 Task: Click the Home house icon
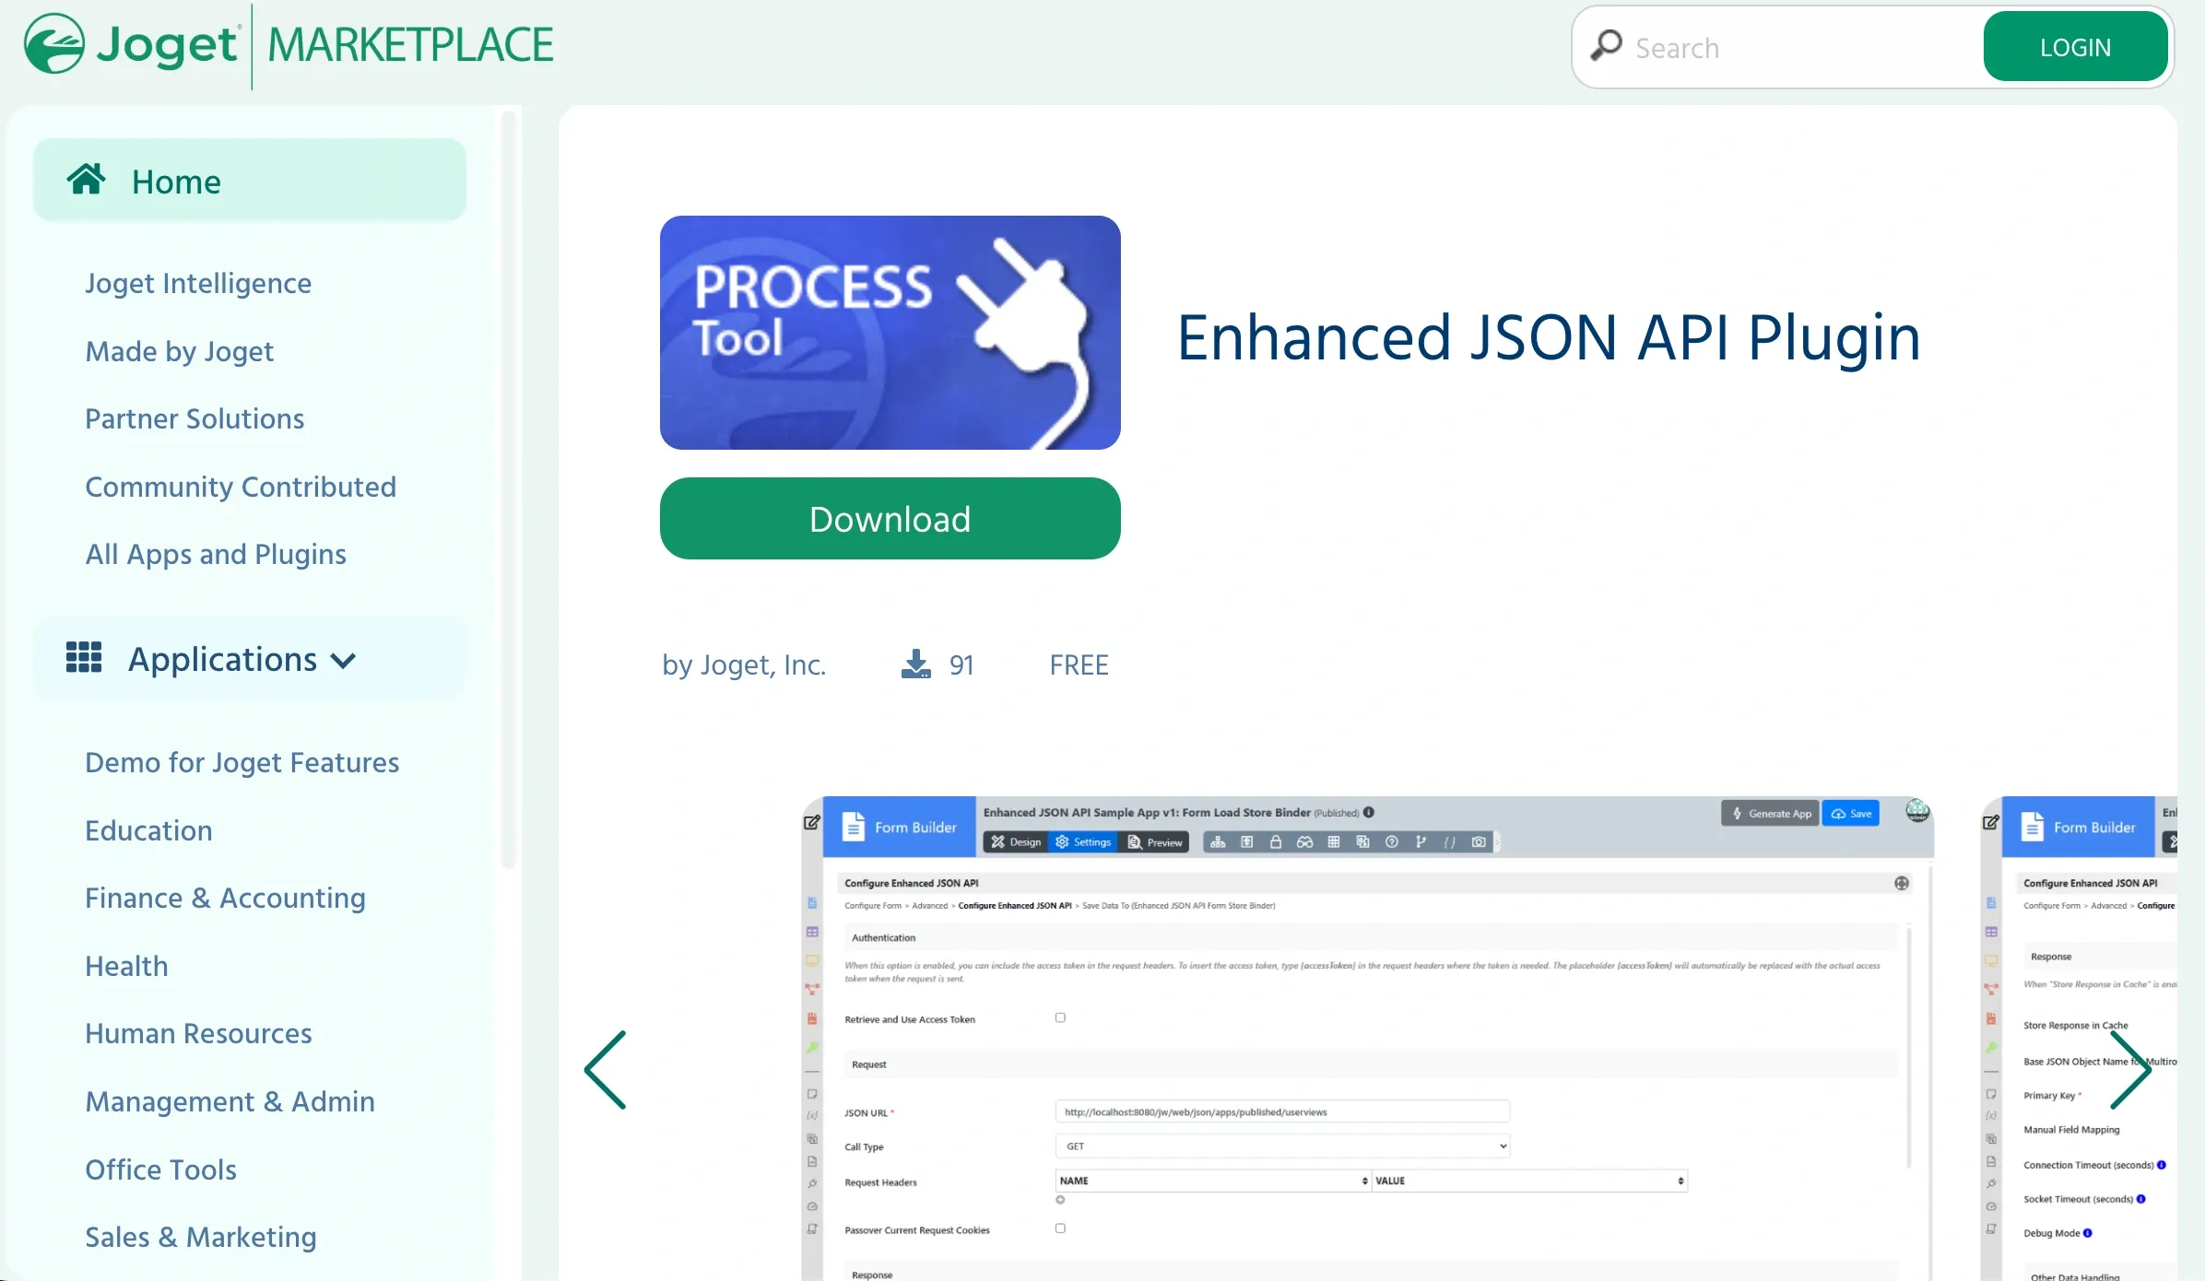pos(86,180)
